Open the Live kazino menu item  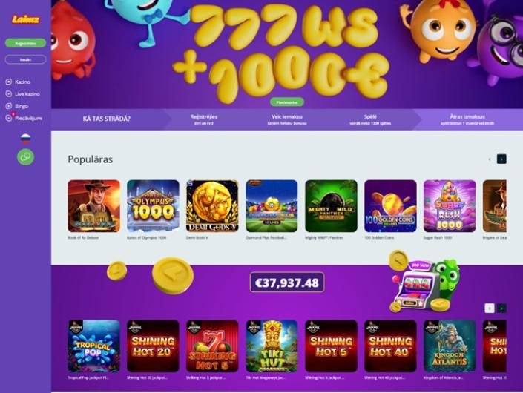pyautogui.click(x=23, y=94)
